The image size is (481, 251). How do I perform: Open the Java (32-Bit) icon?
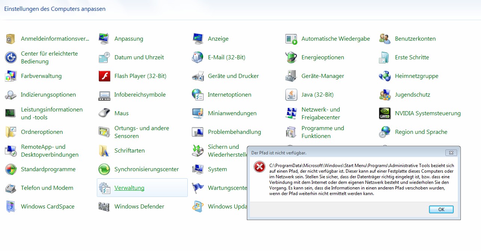pyautogui.click(x=291, y=94)
